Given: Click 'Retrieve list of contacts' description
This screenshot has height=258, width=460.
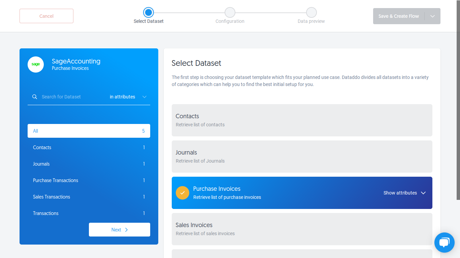Looking at the screenshot, I should pyautogui.click(x=200, y=125).
